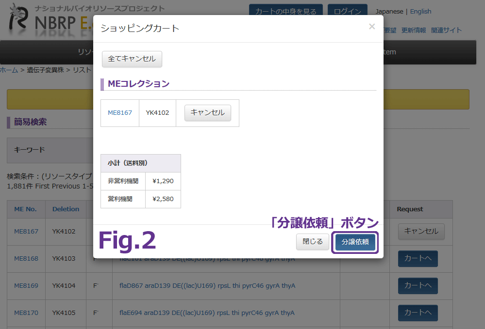This screenshot has height=329, width=485.
Task: Open the 関連サイト link
Action: [x=447, y=30]
